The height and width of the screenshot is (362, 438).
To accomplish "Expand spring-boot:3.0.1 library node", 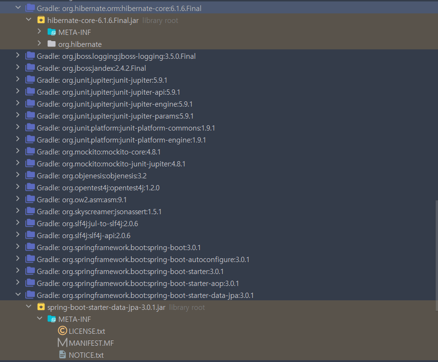I will (x=18, y=247).
